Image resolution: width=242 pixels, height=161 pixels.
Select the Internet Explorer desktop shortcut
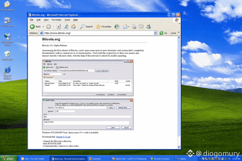pyautogui.click(x=7, y=73)
